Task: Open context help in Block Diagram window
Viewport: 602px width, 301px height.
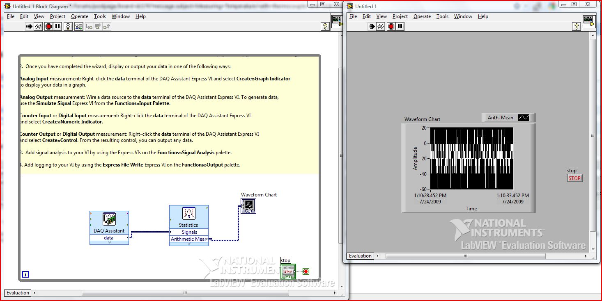Action: tap(325, 27)
